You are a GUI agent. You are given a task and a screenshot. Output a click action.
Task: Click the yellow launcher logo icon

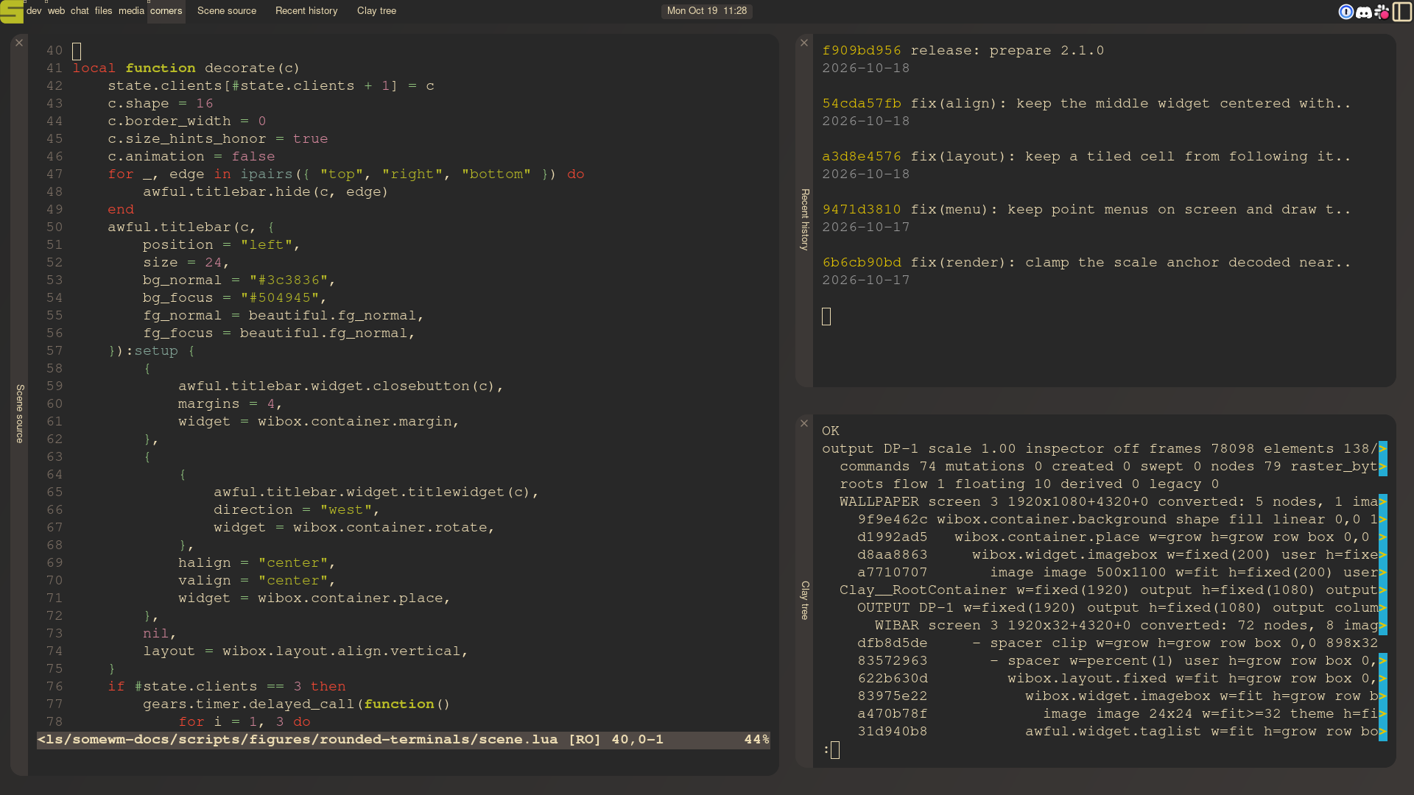12,12
